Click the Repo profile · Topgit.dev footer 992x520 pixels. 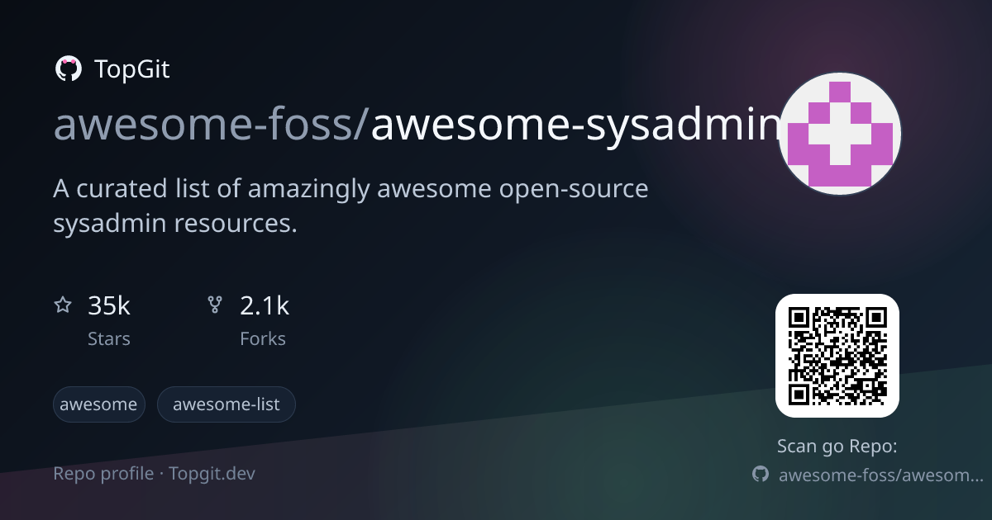tap(155, 474)
